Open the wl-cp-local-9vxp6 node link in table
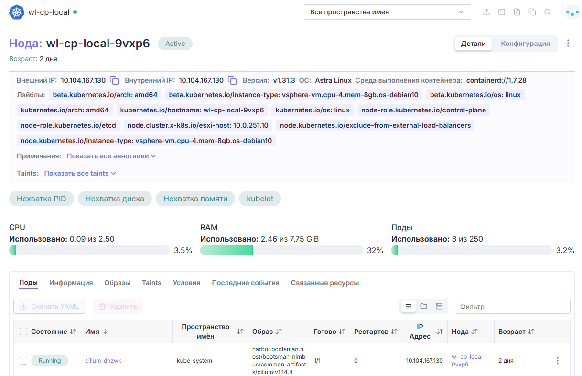Viewport: 582px width, 376px height. pyautogui.click(x=468, y=361)
